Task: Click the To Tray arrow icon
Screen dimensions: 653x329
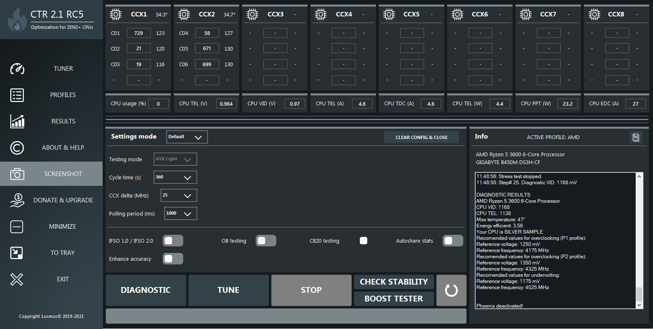Action: [17, 253]
